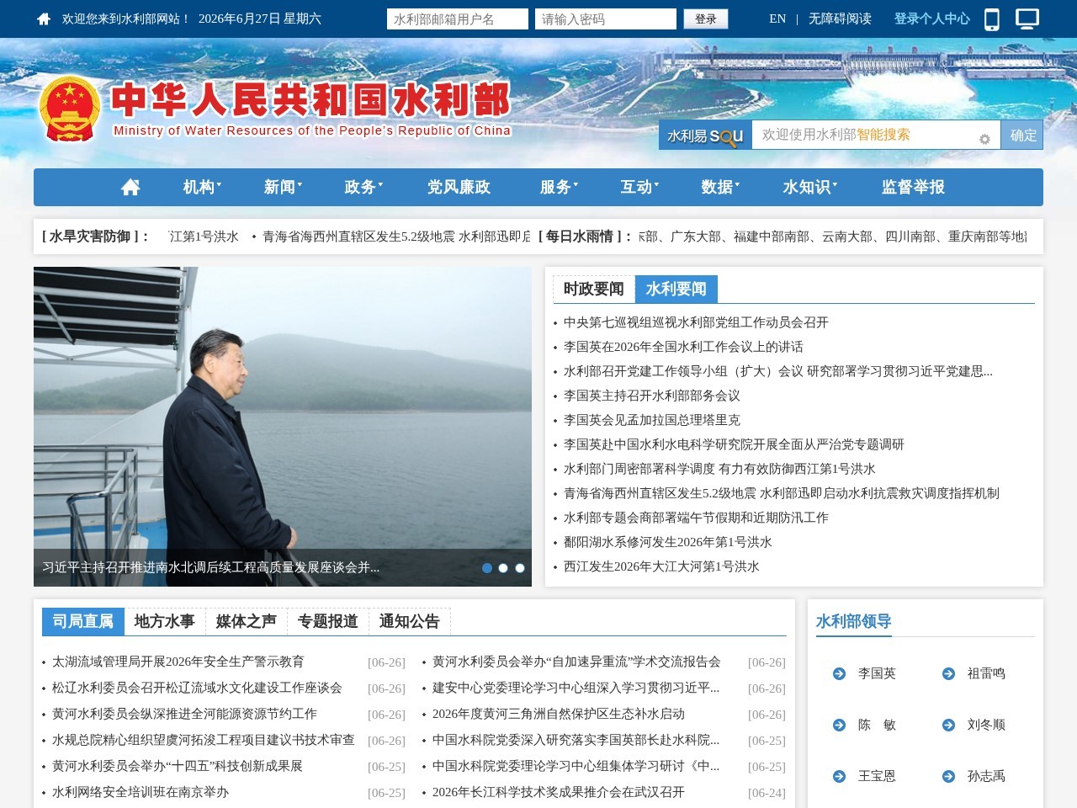Open 无障碍阅读 accessibility link
Screen dimensions: 1077x808
pyautogui.click(x=840, y=19)
